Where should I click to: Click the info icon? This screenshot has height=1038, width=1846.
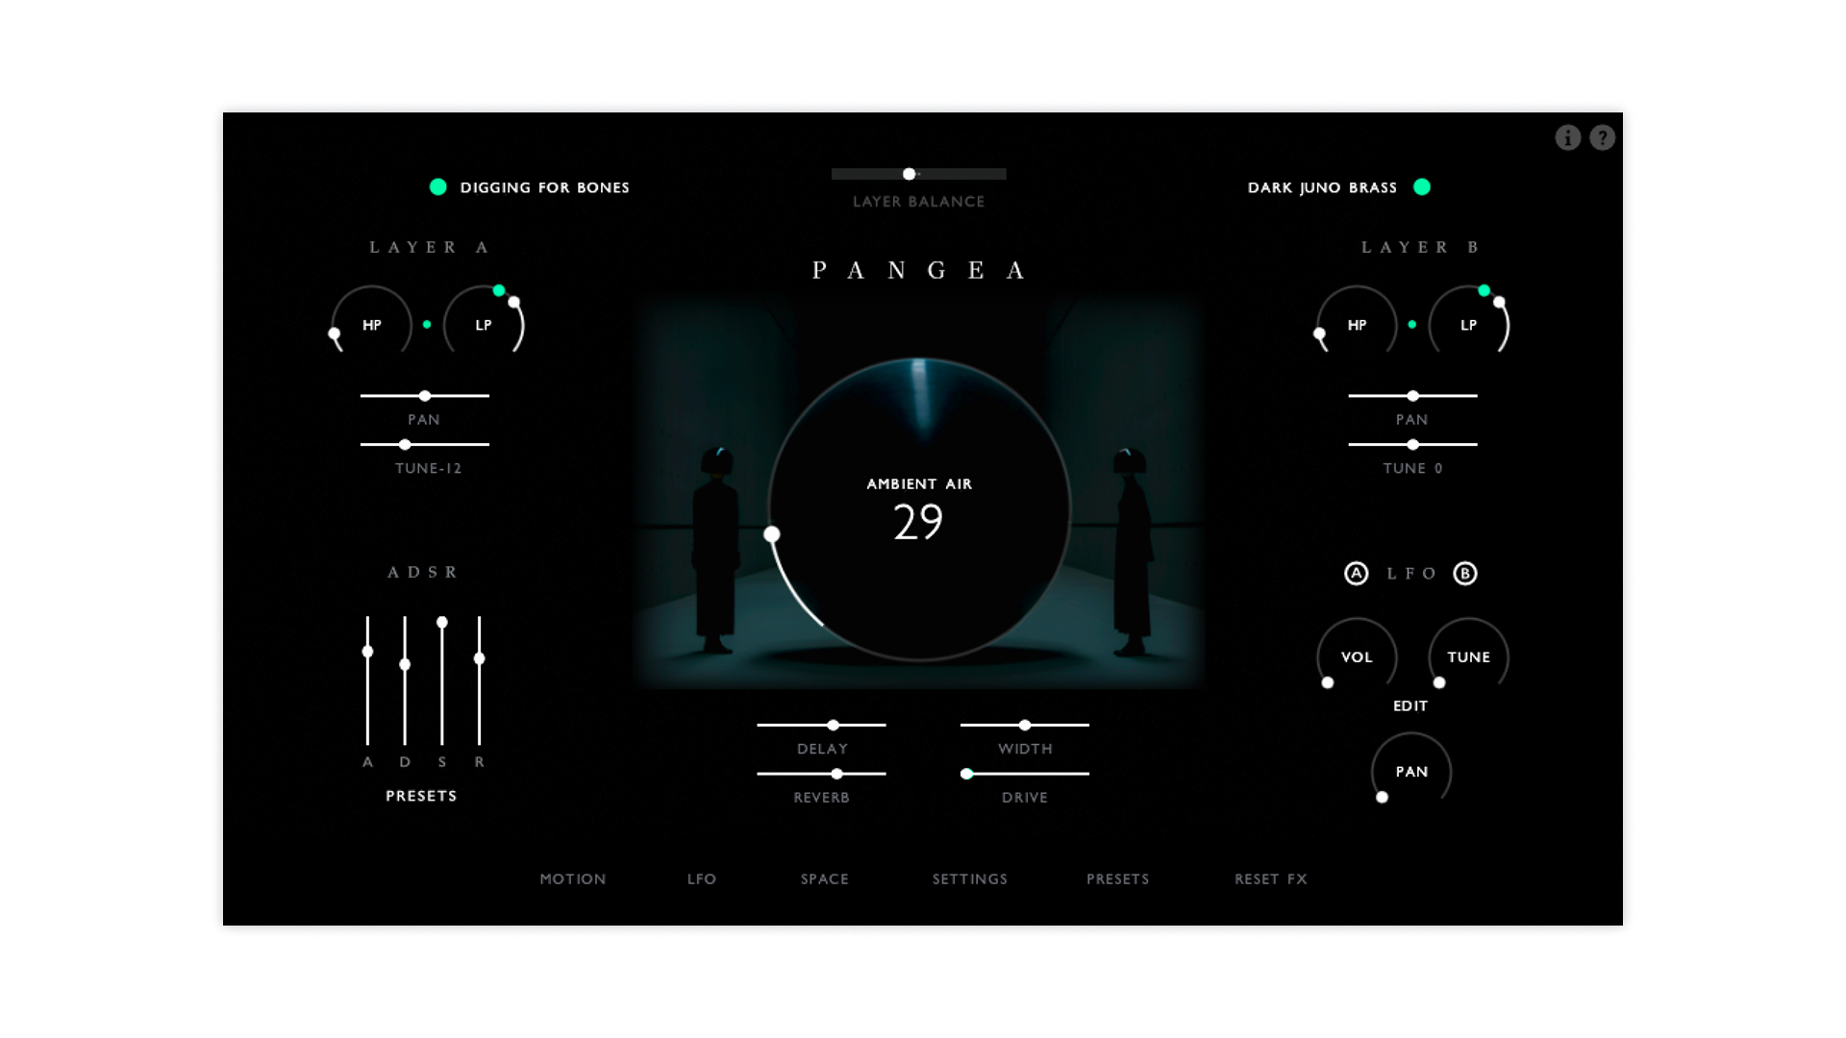point(1567,138)
